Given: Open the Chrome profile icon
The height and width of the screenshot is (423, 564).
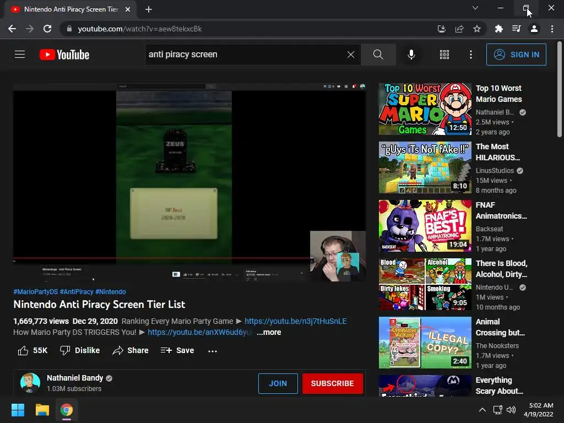Looking at the screenshot, I should (x=534, y=29).
